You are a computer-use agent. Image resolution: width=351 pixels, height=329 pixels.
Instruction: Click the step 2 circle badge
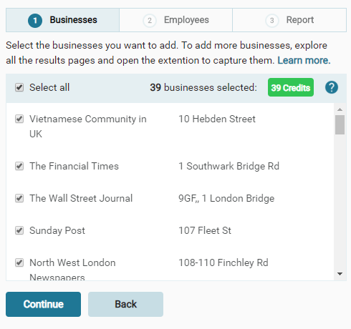150,21
